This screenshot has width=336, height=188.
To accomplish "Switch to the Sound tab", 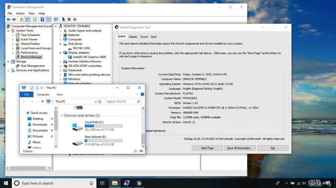I will point(144,37).
